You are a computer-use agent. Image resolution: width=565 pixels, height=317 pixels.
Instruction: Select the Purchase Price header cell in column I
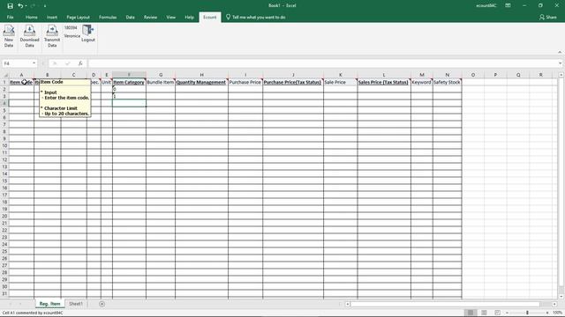coord(245,82)
